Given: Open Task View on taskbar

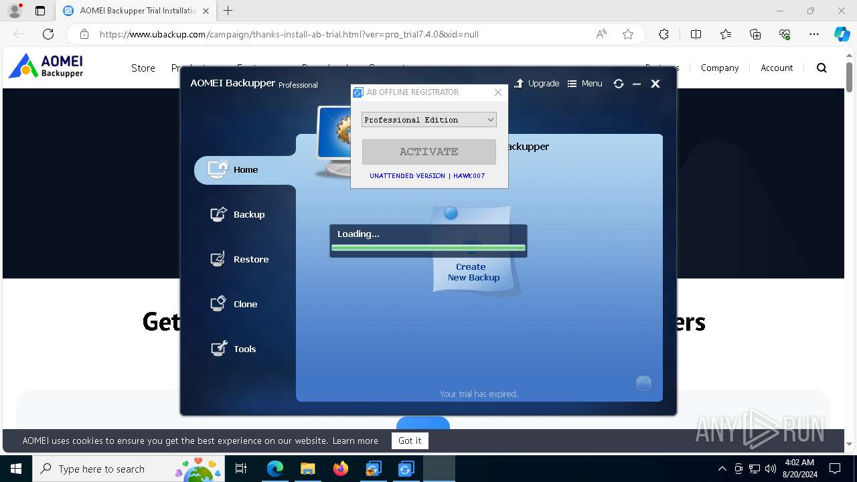Looking at the screenshot, I should [241, 469].
